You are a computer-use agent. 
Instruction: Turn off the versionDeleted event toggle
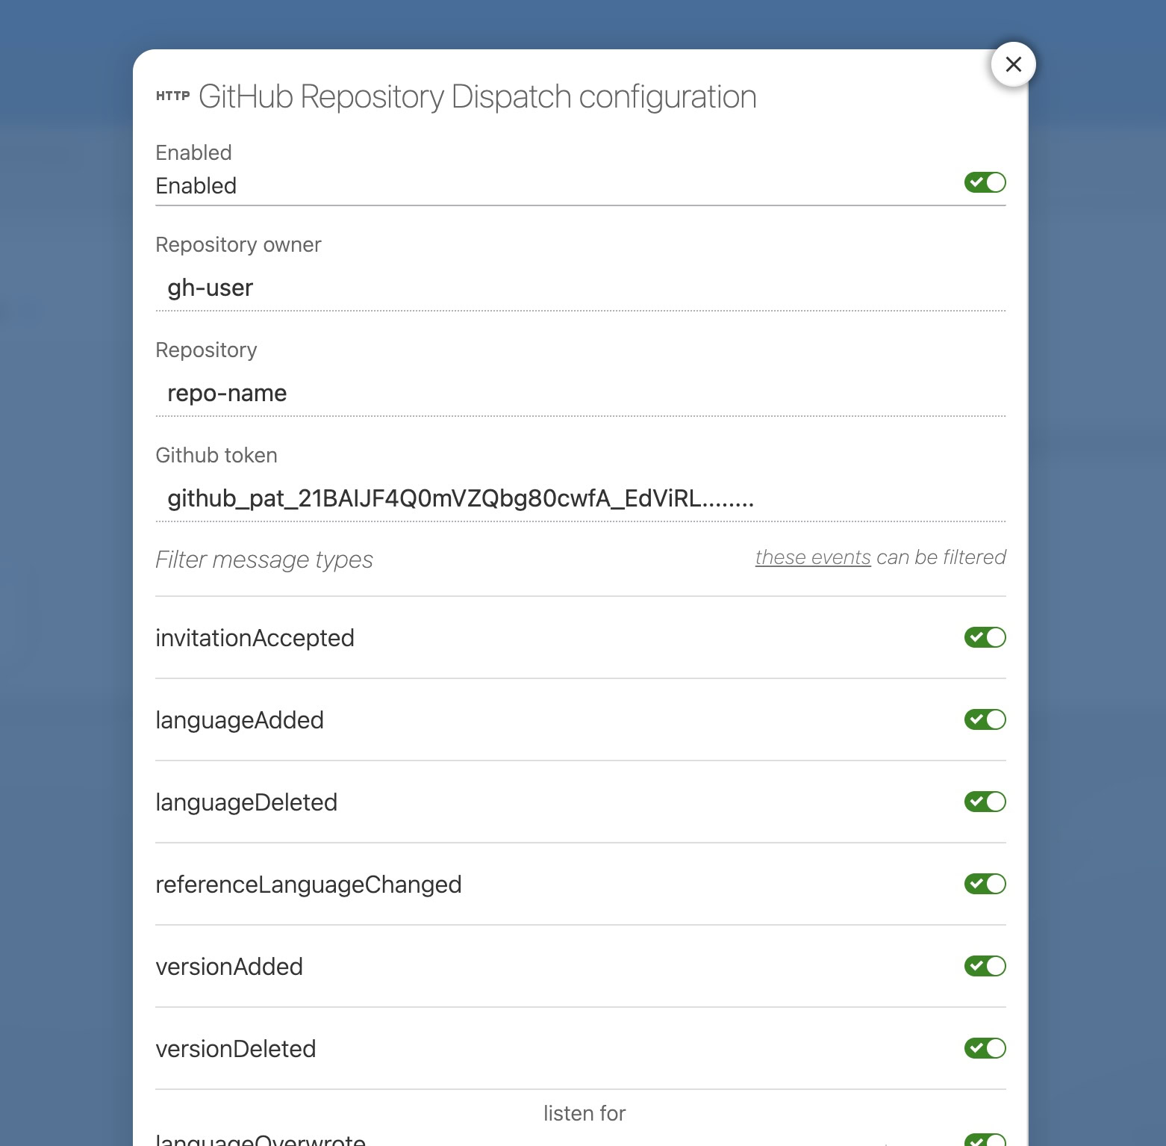pos(985,1048)
